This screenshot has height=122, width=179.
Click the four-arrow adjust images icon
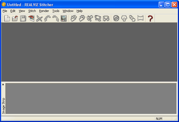(90, 18)
